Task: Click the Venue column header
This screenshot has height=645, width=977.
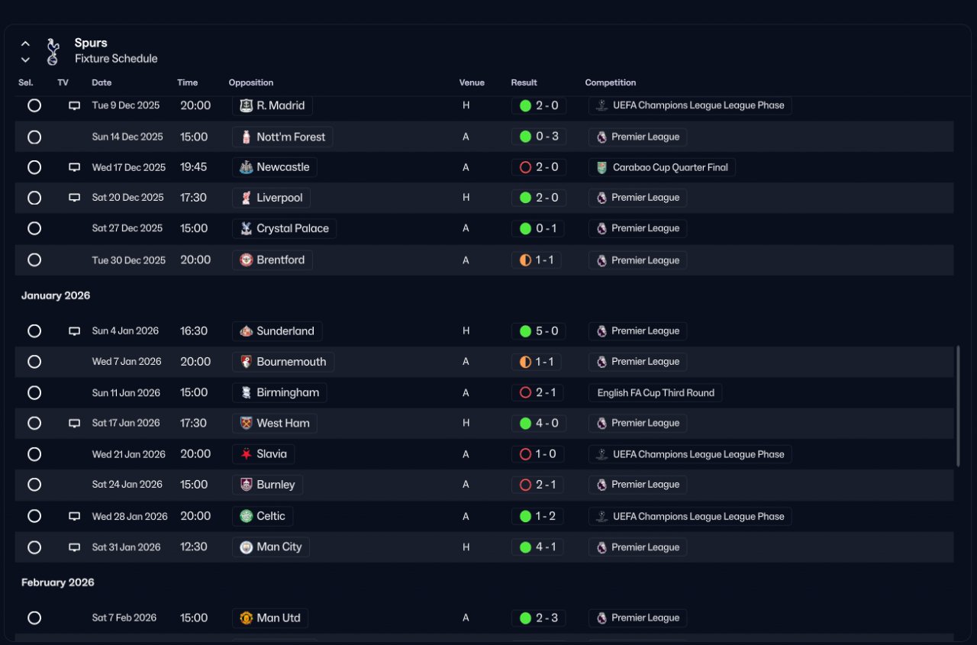Action: tap(472, 82)
